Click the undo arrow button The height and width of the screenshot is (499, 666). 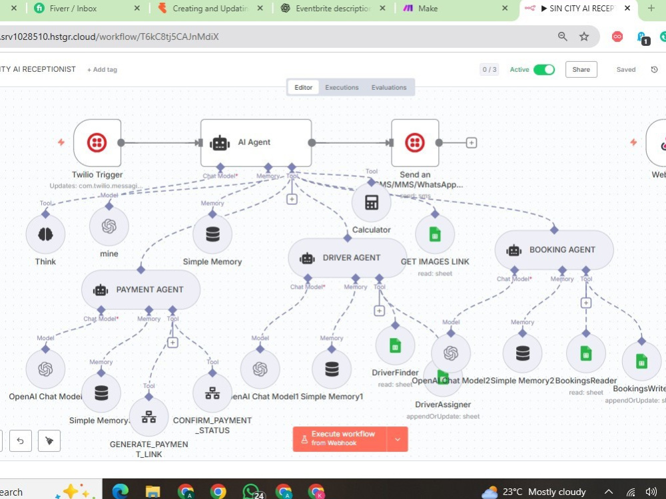click(x=21, y=441)
